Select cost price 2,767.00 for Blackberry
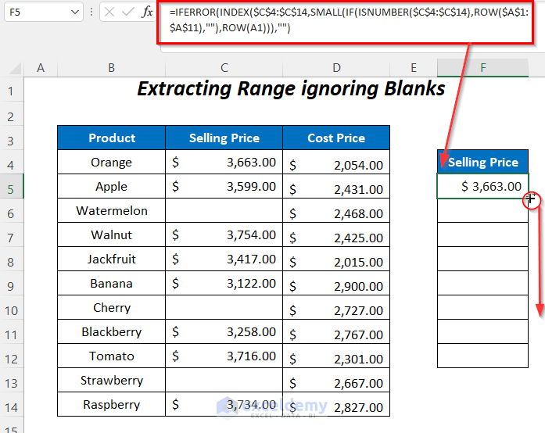The width and height of the screenshot is (545, 433). 336,332
